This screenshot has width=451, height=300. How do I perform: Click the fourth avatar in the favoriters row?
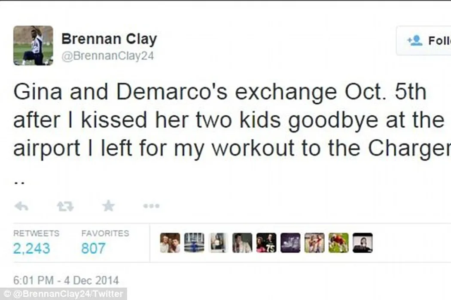[242, 243]
